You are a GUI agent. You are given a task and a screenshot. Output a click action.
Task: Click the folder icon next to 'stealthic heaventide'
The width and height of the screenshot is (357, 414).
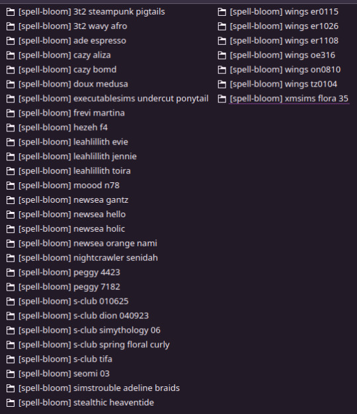click(x=11, y=403)
